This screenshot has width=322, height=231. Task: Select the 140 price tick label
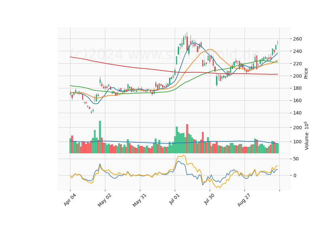tap(298, 113)
